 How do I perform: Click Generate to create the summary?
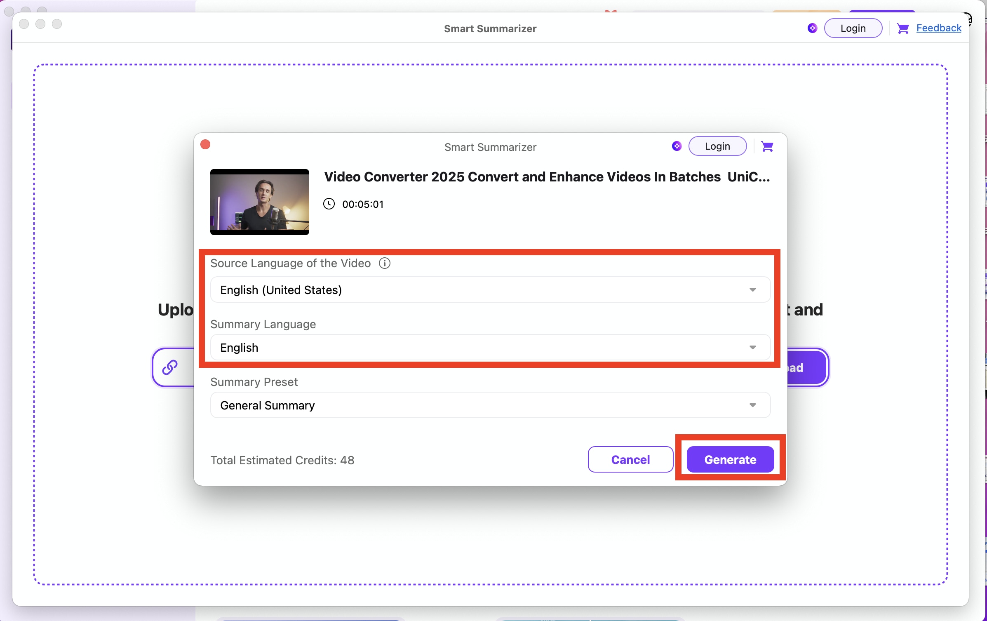coord(730,459)
